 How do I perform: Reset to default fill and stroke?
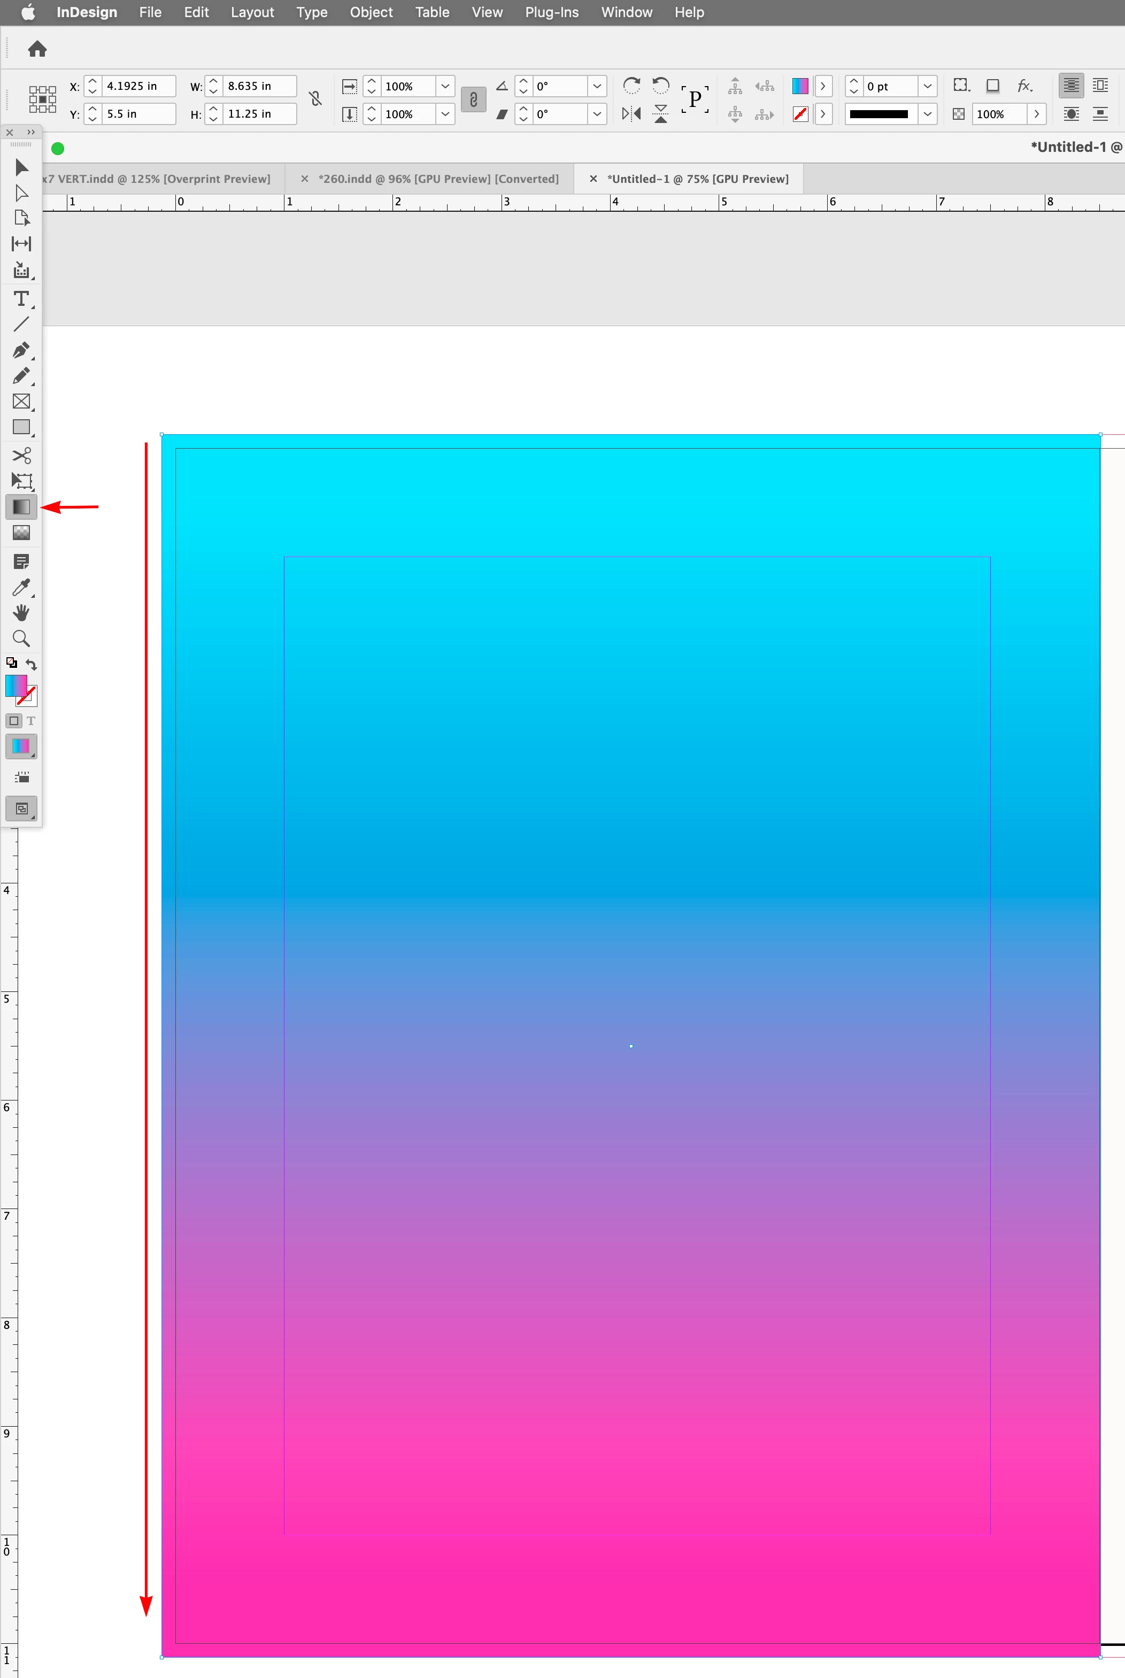click(11, 663)
